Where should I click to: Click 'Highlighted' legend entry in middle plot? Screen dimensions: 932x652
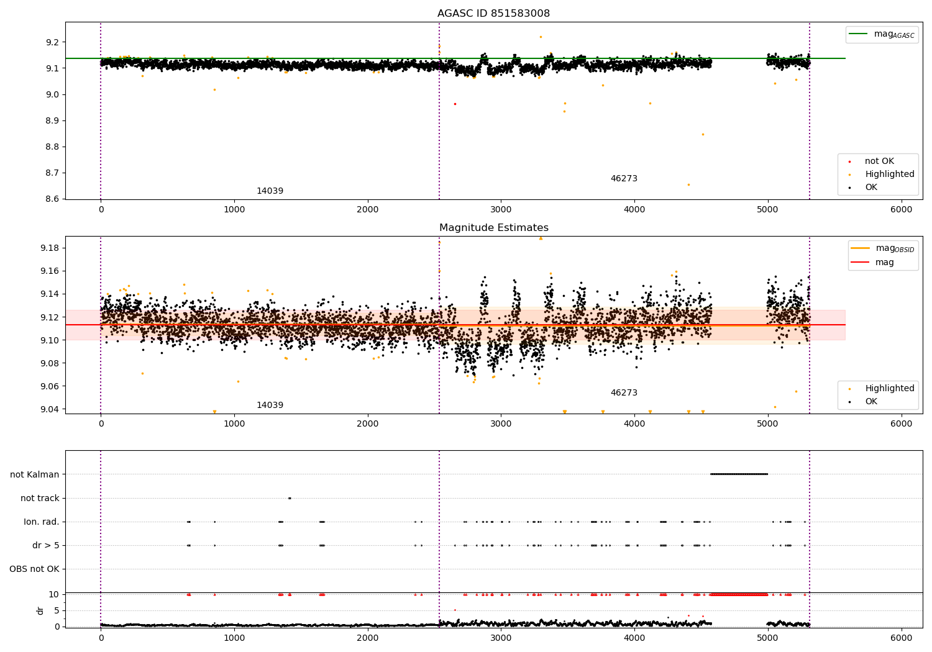[882, 389]
